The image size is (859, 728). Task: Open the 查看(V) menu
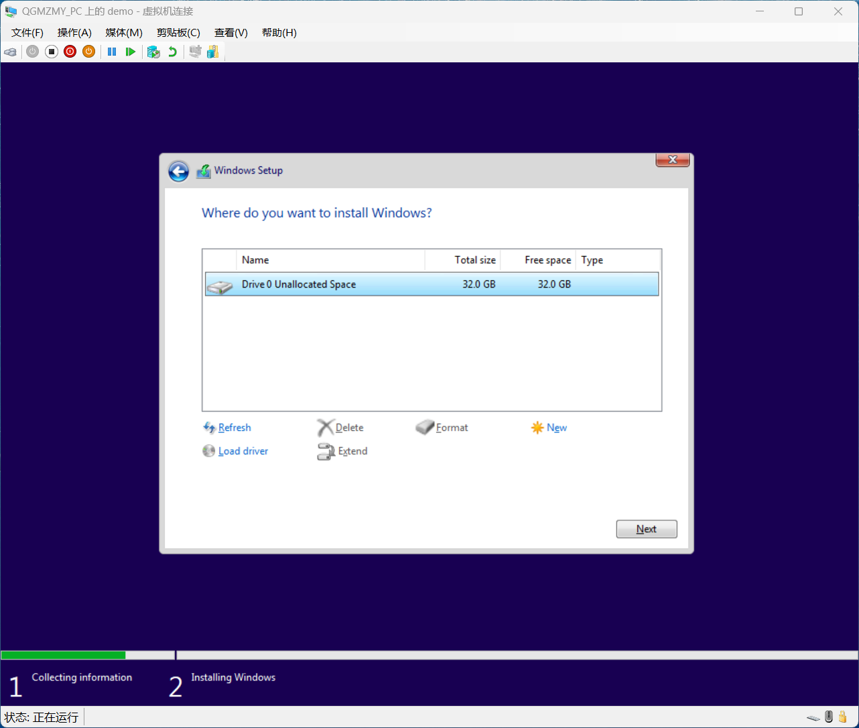point(230,33)
